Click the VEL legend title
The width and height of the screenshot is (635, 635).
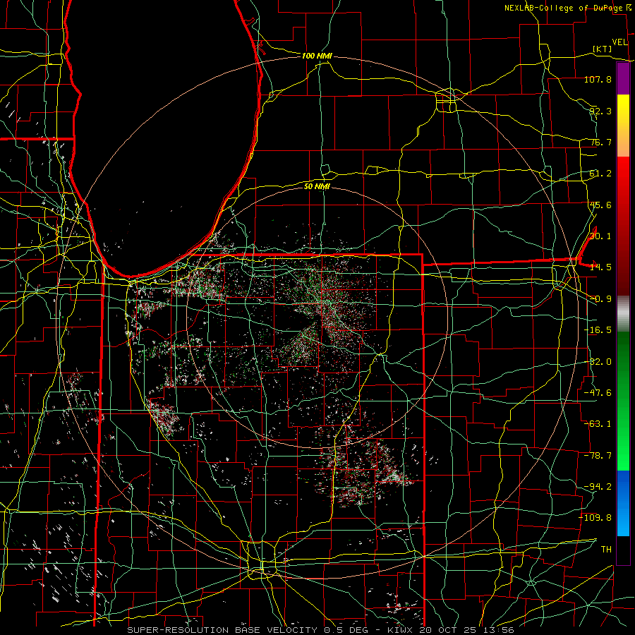coord(619,42)
